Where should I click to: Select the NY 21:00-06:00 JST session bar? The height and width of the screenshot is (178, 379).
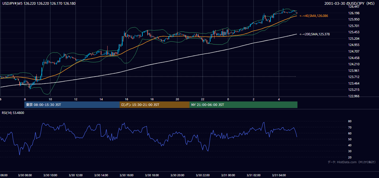point(243,105)
